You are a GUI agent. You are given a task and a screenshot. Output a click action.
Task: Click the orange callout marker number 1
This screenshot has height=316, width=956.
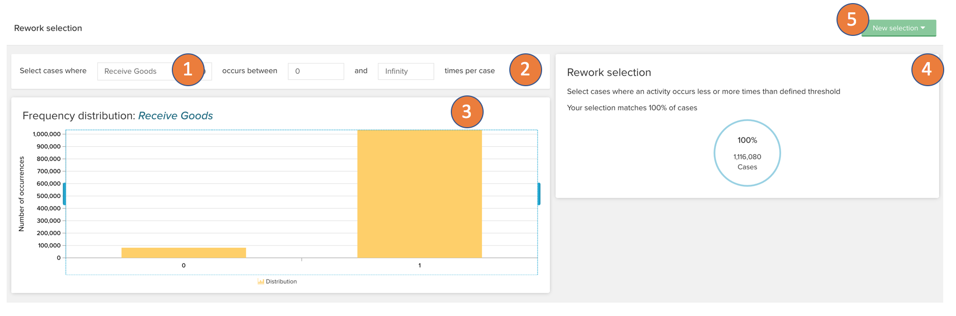188,69
